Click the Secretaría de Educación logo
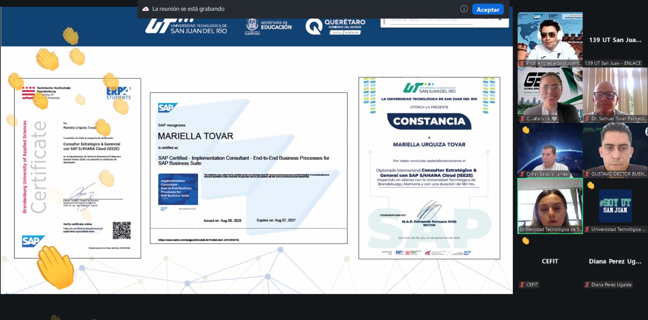This screenshot has height=320, width=648. coord(268,26)
